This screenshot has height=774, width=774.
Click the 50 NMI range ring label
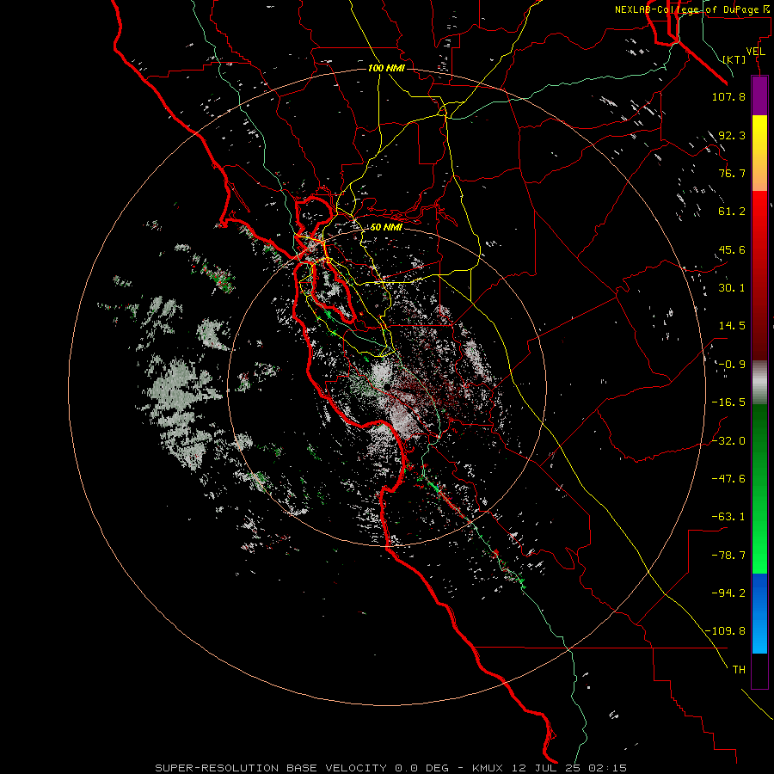click(386, 227)
